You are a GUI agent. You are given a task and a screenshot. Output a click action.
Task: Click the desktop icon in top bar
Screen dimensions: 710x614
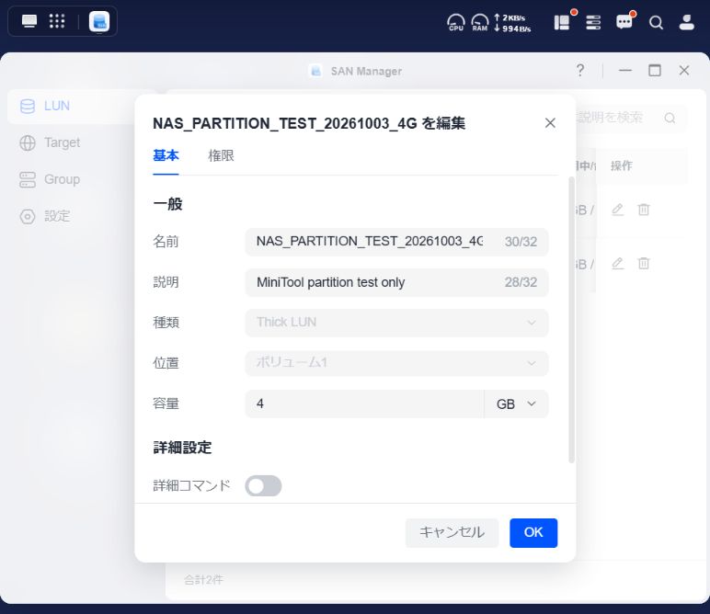click(29, 21)
